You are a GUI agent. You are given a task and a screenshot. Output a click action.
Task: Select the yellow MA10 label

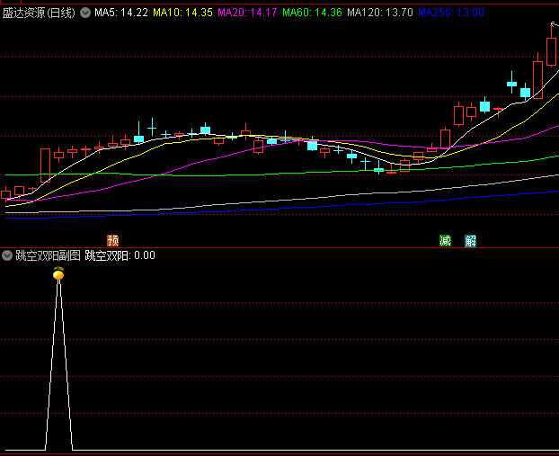(x=182, y=13)
